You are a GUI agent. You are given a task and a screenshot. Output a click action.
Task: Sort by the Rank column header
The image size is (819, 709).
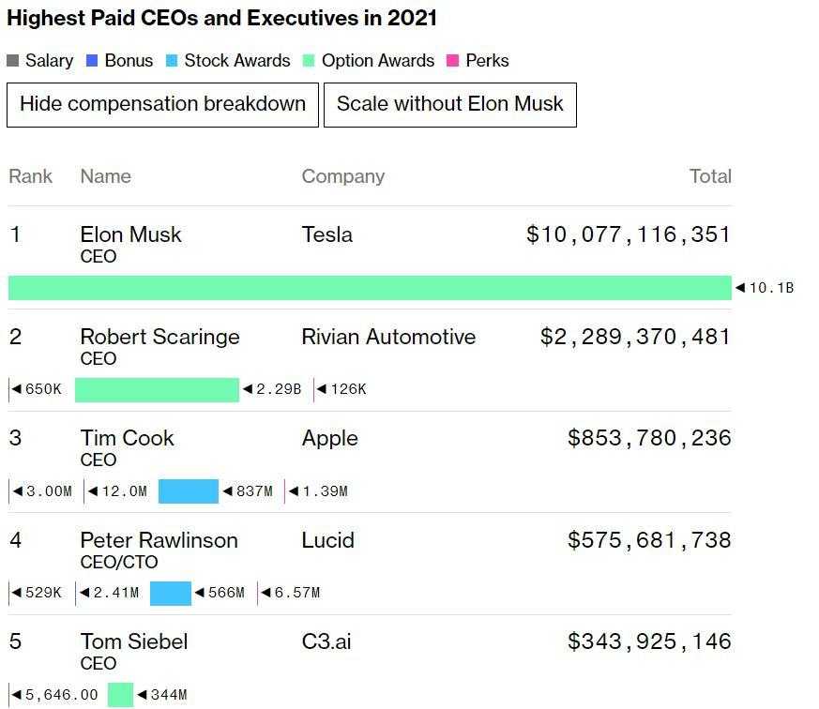(x=30, y=176)
